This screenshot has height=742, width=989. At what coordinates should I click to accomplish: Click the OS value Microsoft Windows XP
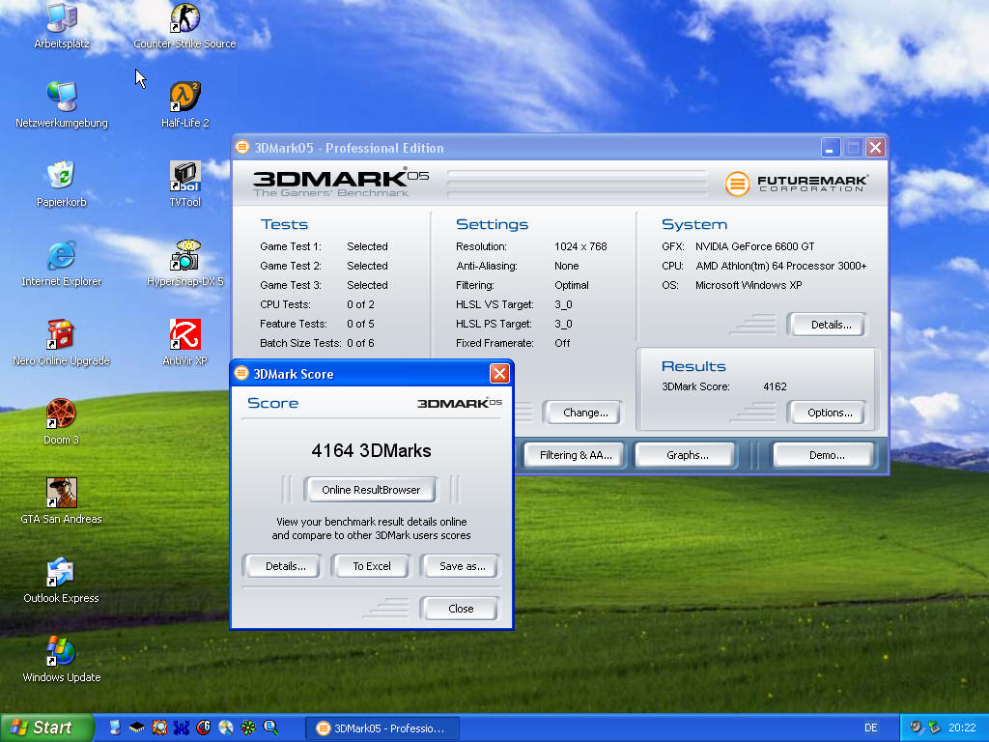pos(749,285)
